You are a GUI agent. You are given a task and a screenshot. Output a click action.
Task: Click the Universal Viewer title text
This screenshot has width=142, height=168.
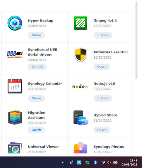coord(44,147)
